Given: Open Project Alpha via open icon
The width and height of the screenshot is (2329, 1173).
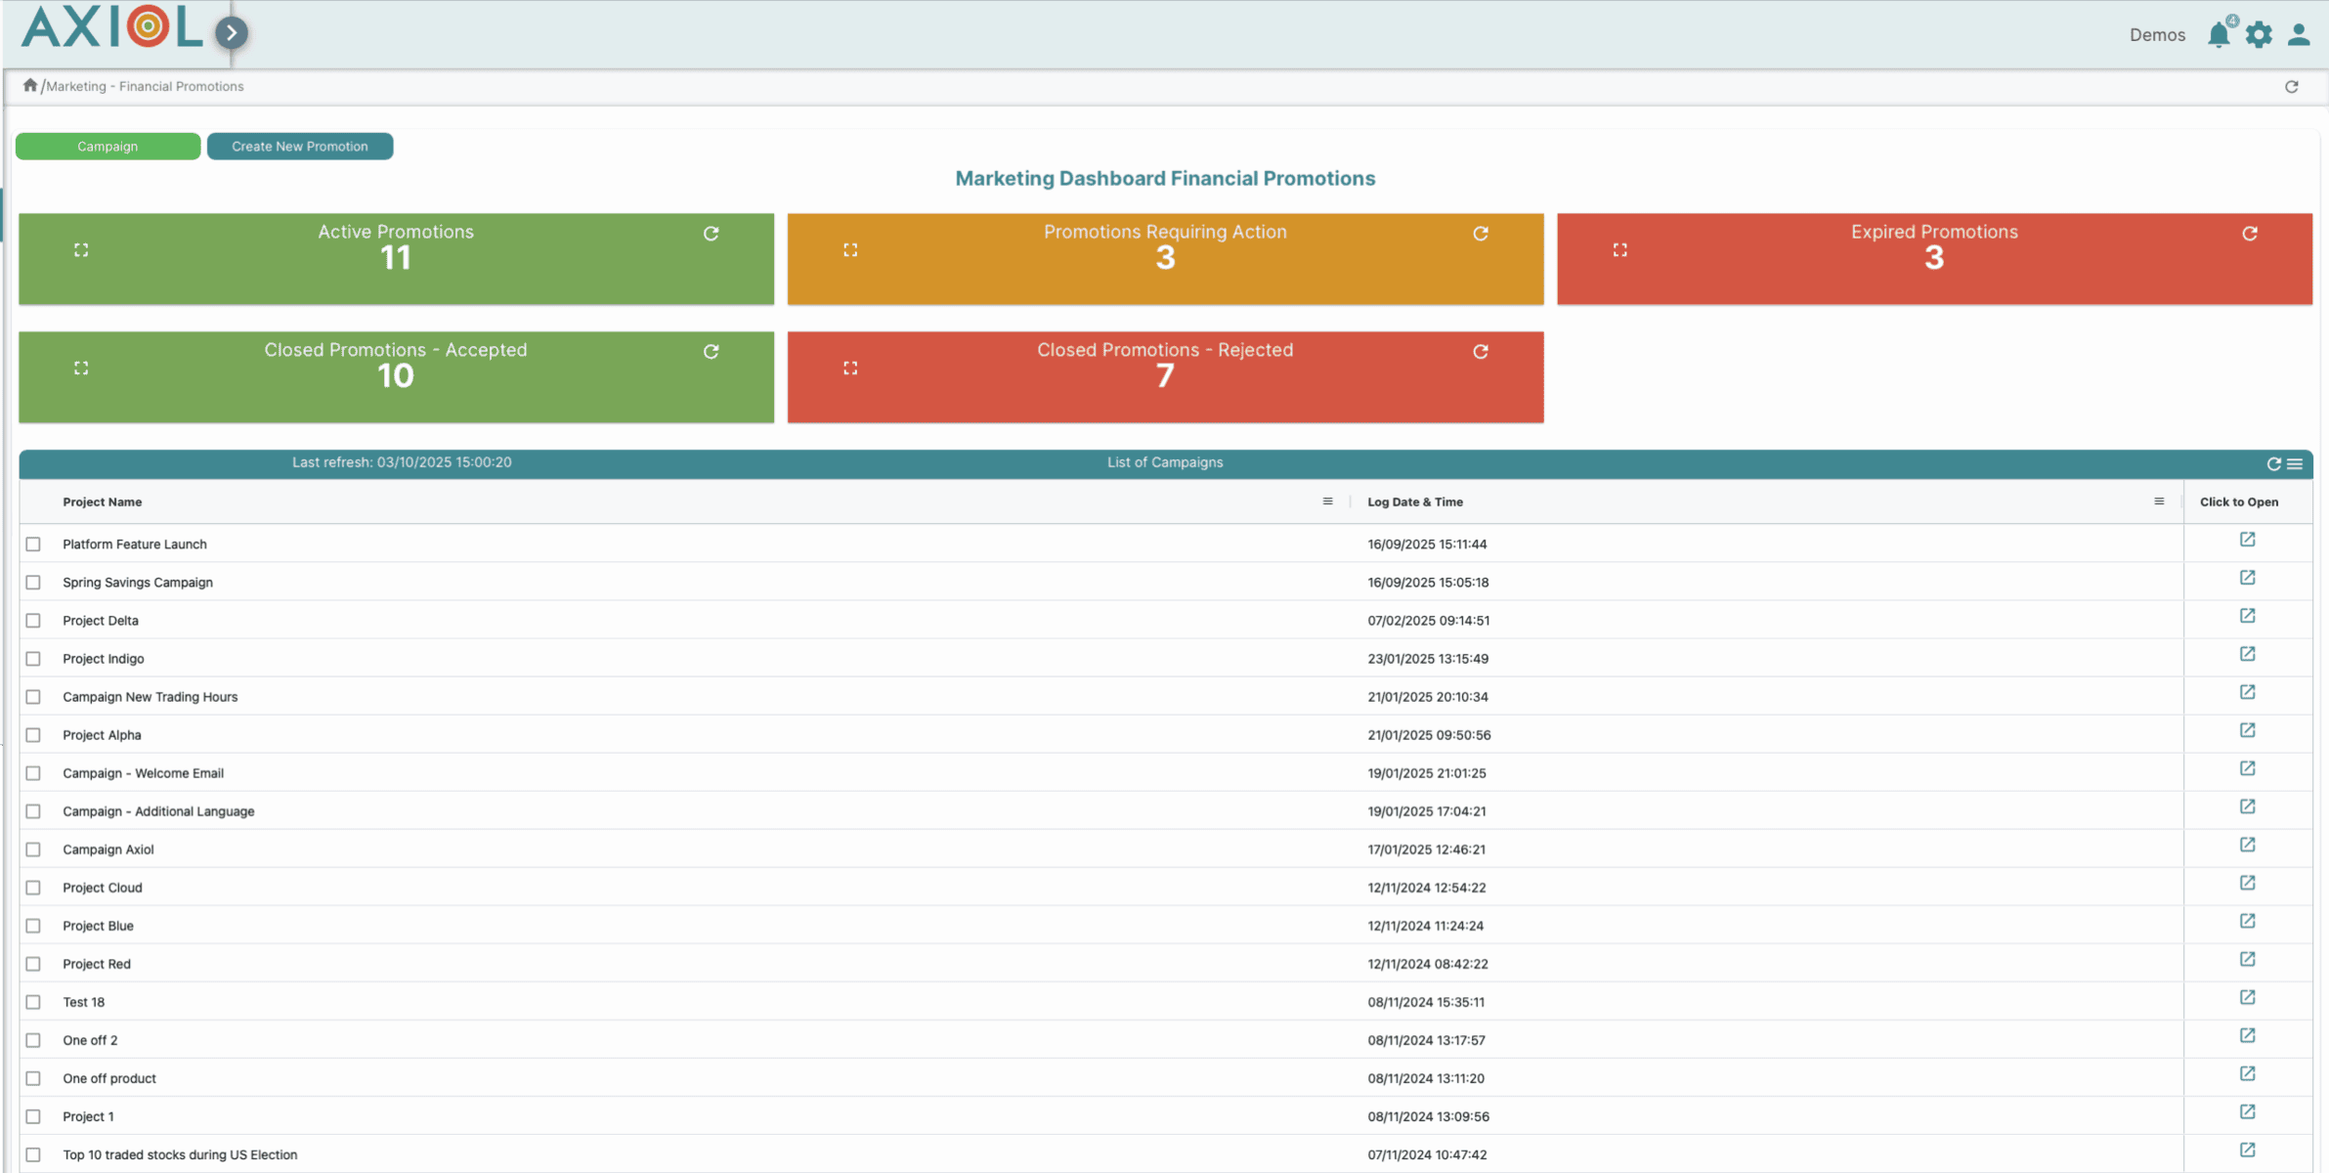Looking at the screenshot, I should (x=2247, y=730).
